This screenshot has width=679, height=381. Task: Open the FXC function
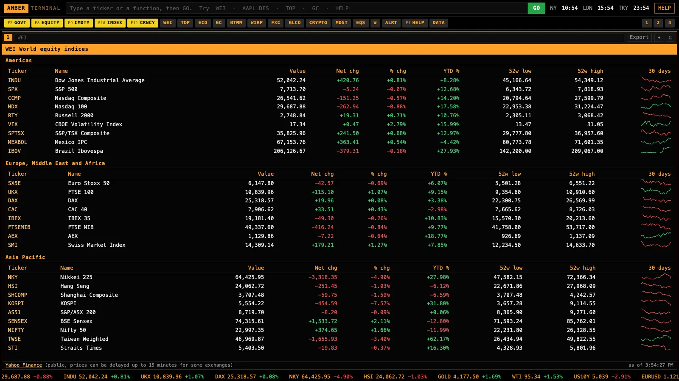pos(276,23)
